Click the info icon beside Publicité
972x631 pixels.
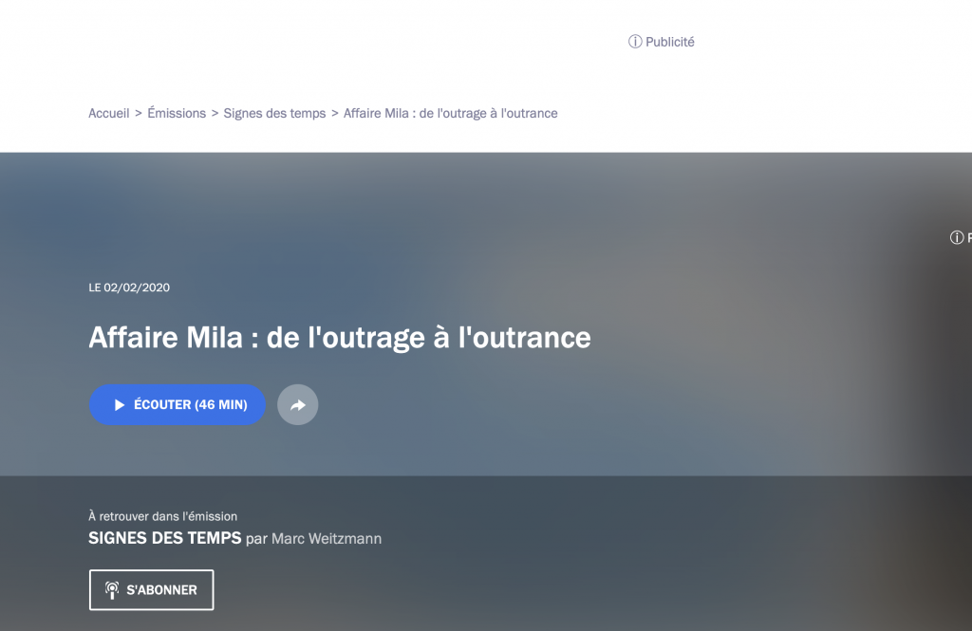pyautogui.click(x=635, y=42)
